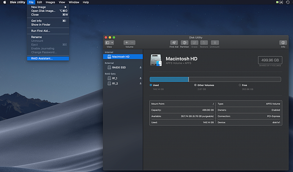293x172 pixels.
Task: Click the green square menu bar icon
Action: pos(277,2)
